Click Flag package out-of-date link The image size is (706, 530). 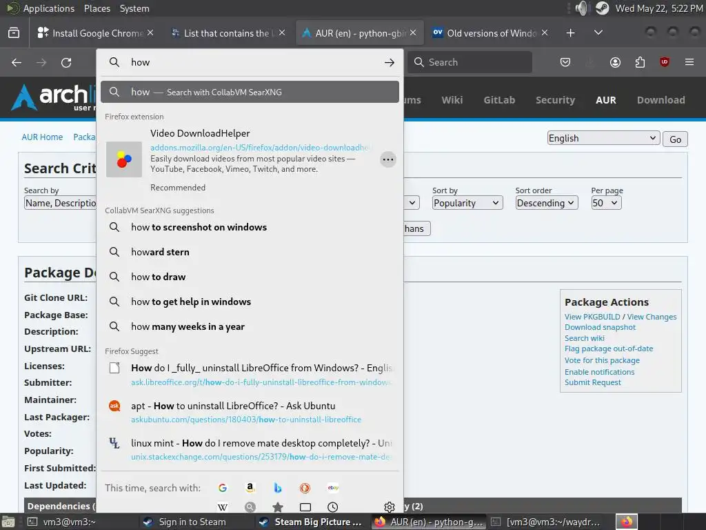coord(609,349)
